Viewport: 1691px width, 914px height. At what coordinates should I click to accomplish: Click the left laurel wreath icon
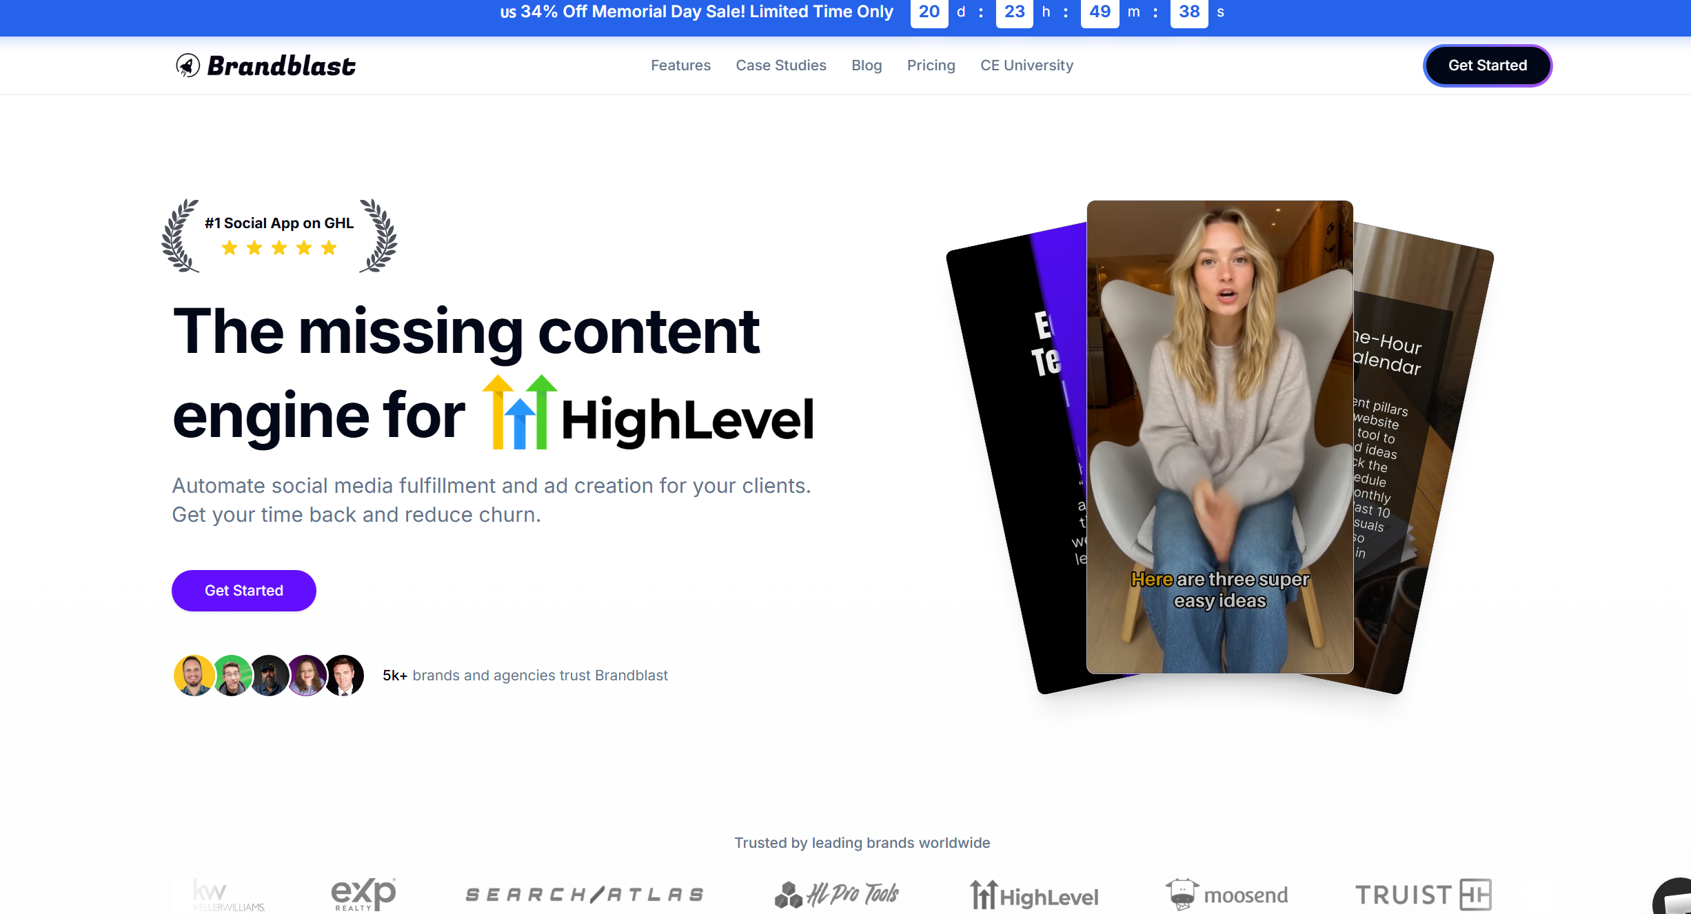click(x=180, y=236)
